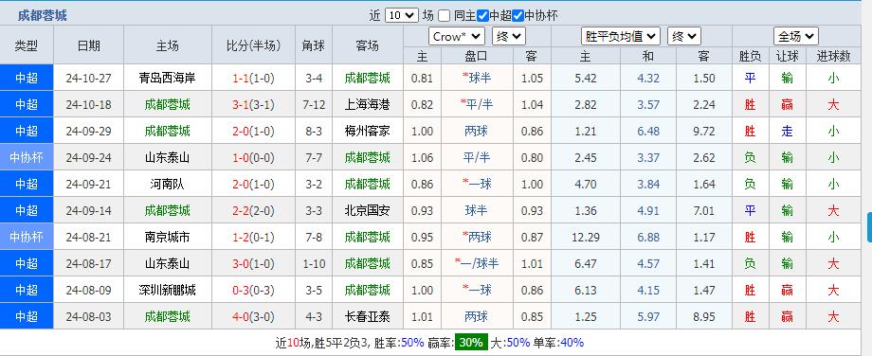Click the 让球 column header
Viewport: 872px width, 356px height.
(x=787, y=56)
